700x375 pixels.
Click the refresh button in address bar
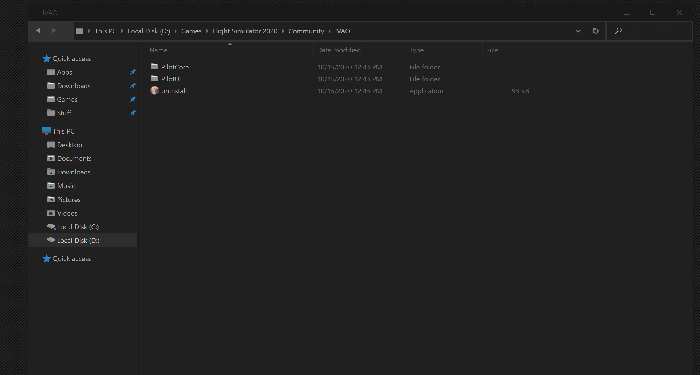595,31
